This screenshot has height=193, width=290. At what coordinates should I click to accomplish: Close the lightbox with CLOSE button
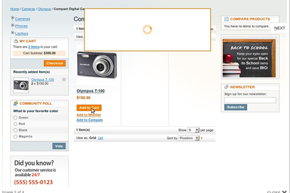point(276,192)
